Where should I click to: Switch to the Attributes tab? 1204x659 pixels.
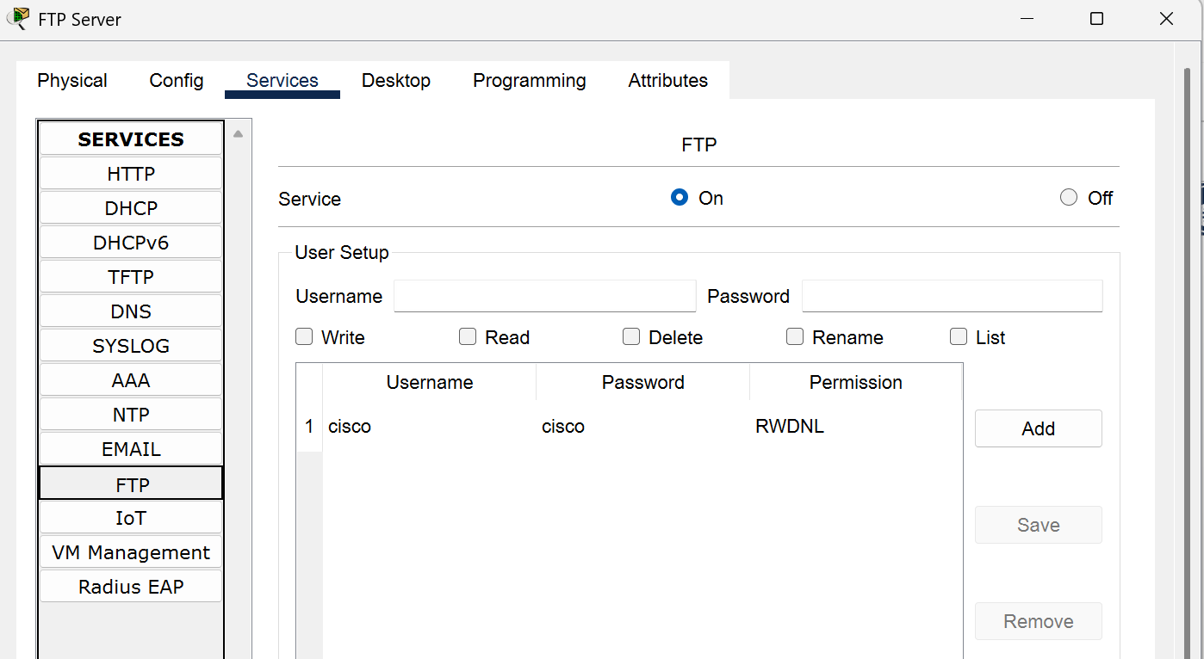[x=667, y=80]
